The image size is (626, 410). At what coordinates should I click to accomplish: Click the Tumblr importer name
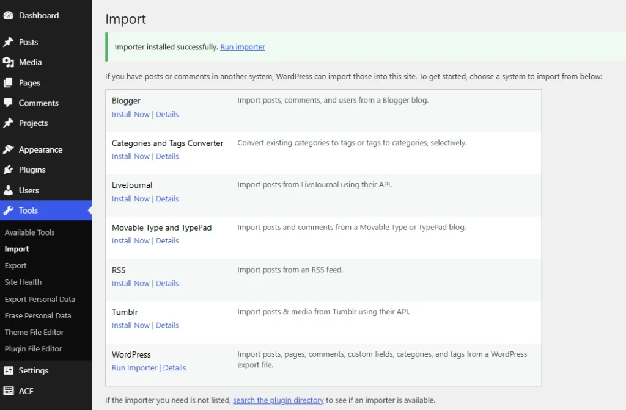coord(125,312)
